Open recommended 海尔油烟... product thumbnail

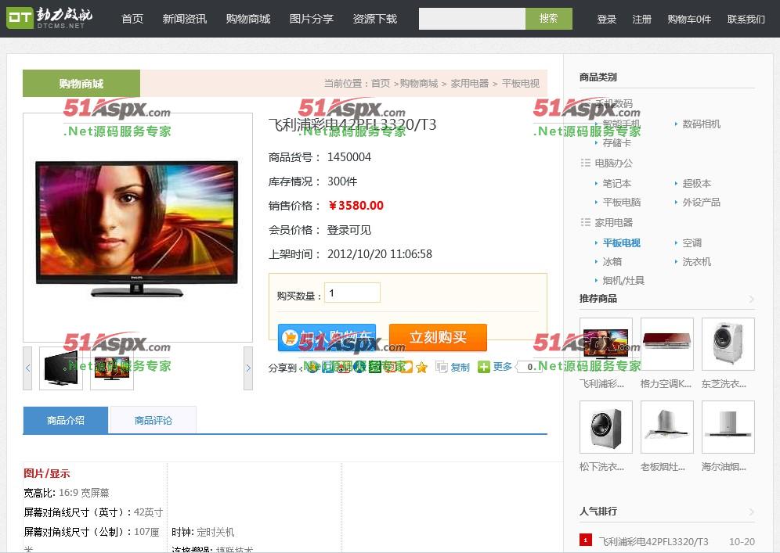coord(728,427)
